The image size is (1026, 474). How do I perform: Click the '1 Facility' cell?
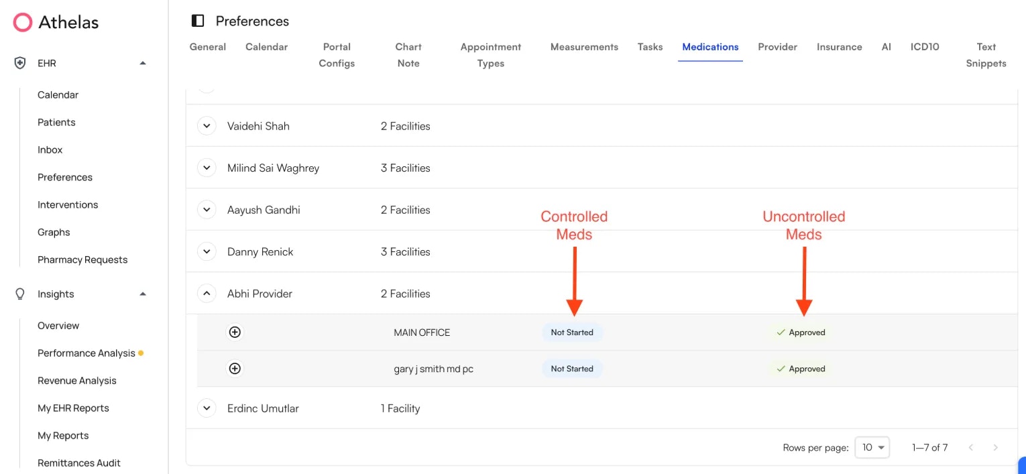pyautogui.click(x=400, y=408)
